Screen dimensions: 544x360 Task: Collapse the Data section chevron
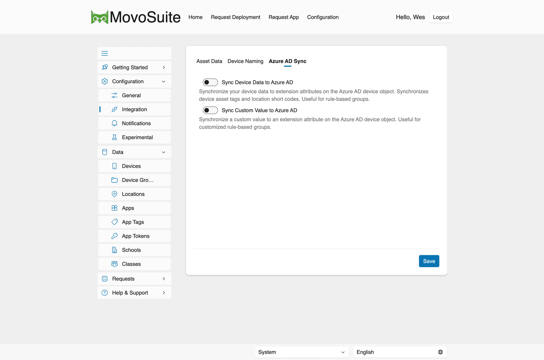[164, 152]
